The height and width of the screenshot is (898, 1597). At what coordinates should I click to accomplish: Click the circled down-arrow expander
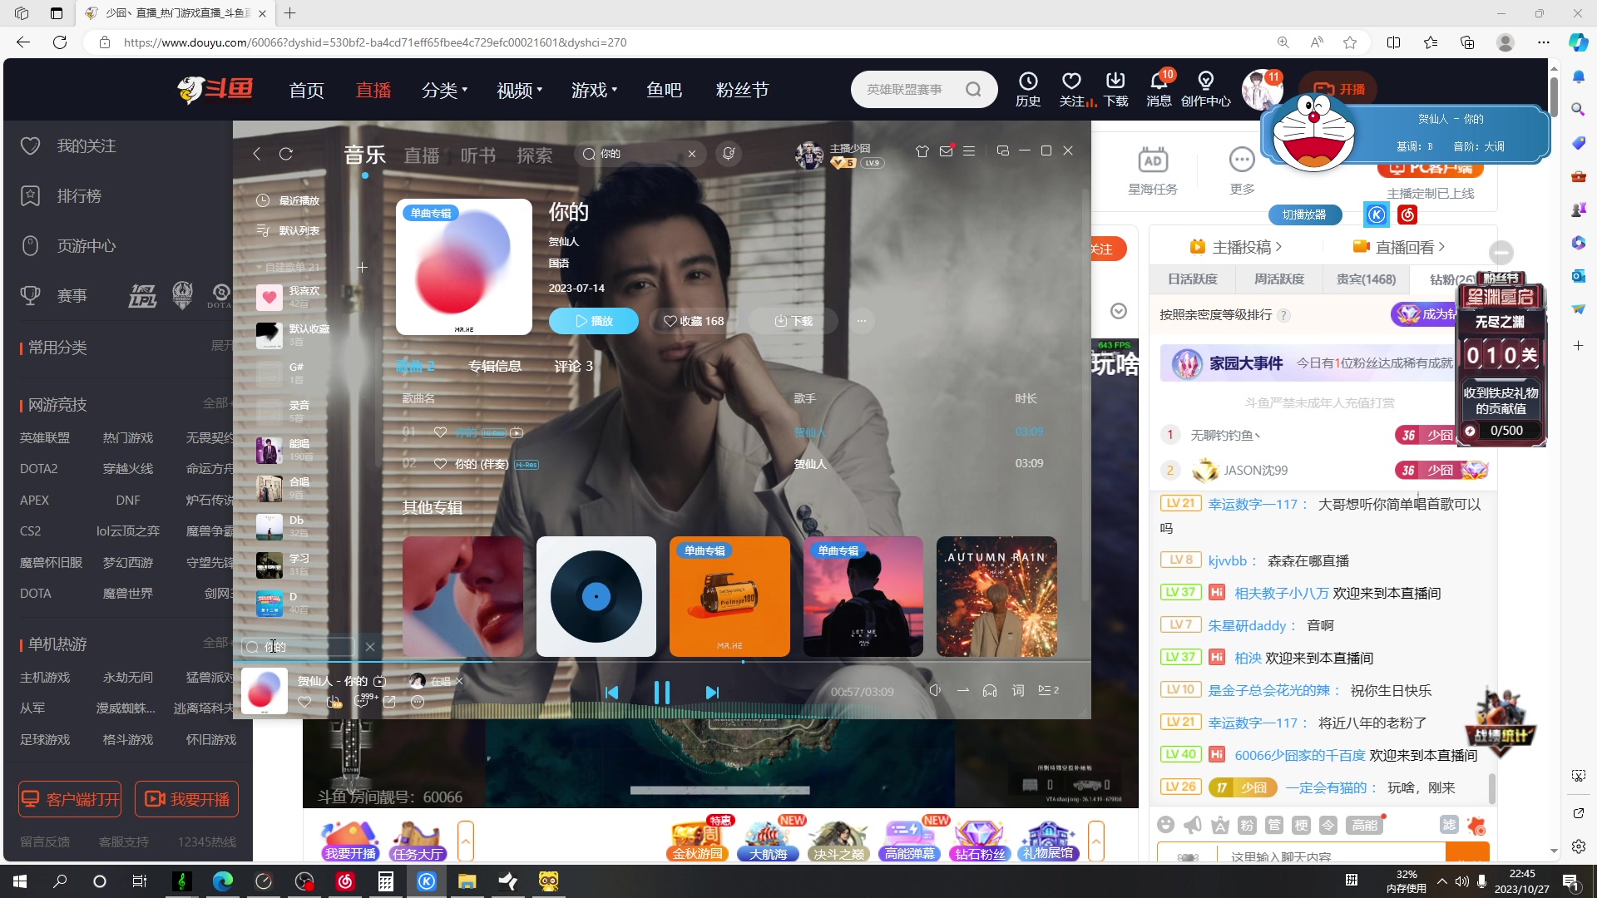(1119, 311)
